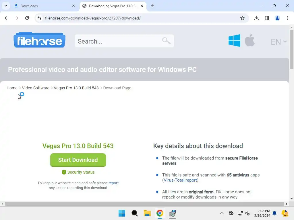Click the Key details about this download heading
294x220 pixels.
tap(198, 146)
